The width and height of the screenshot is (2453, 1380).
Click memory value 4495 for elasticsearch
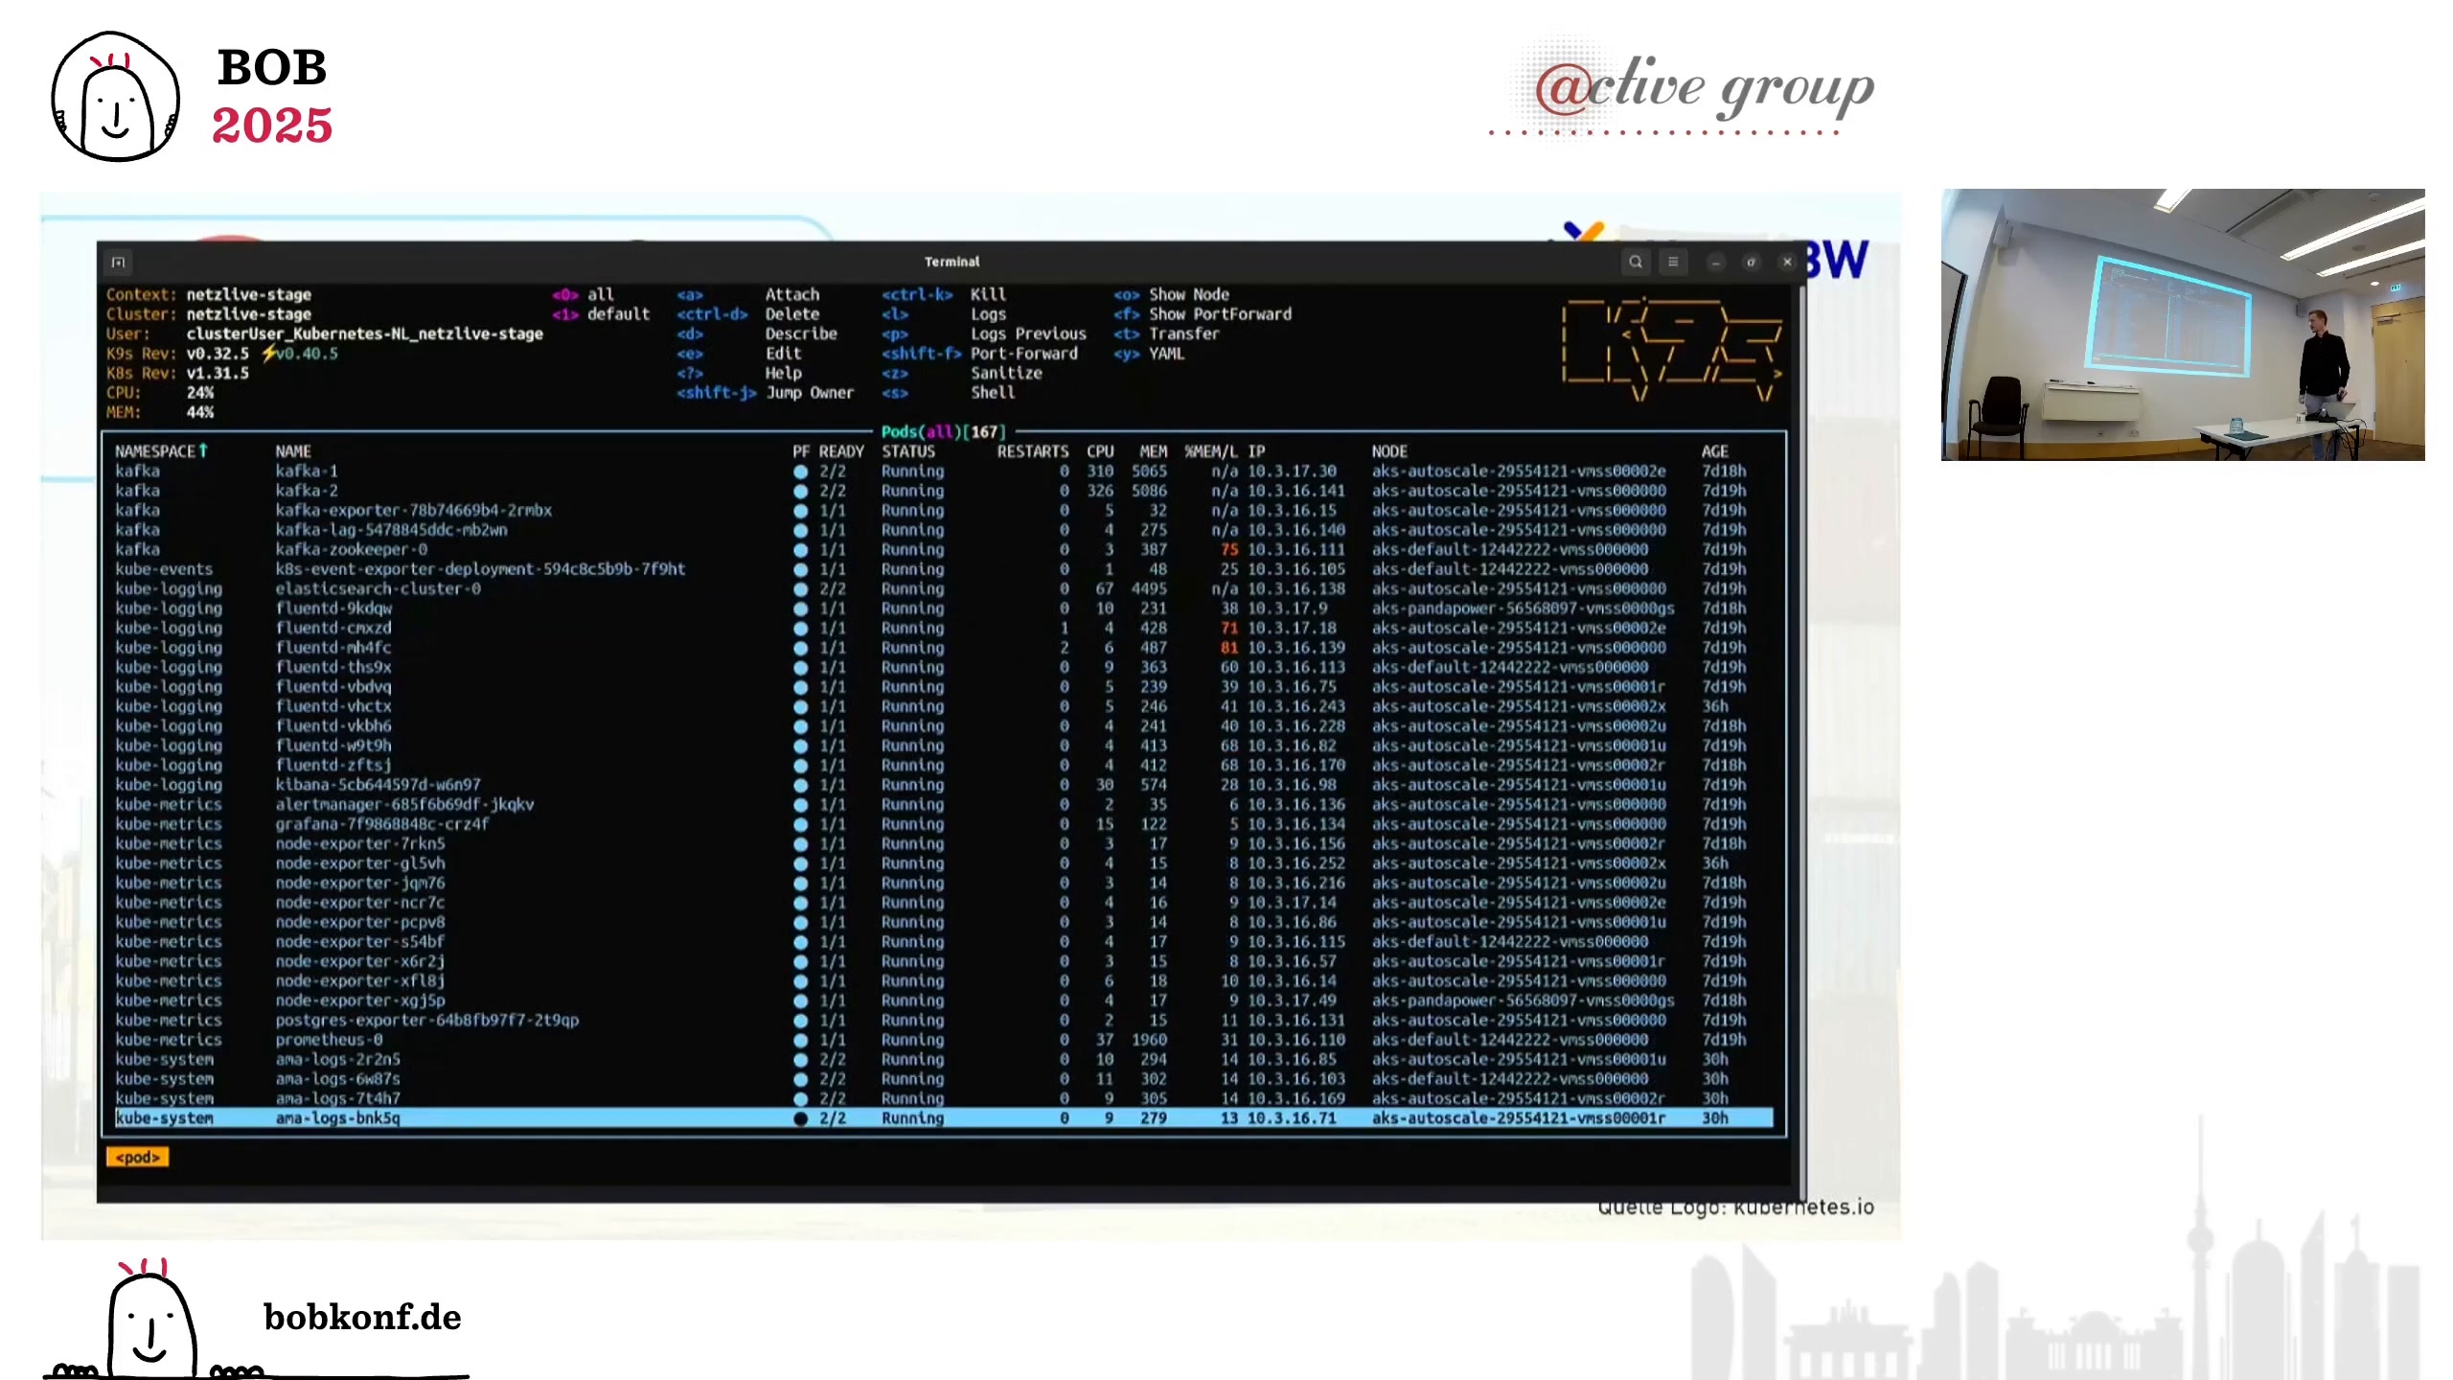point(1148,589)
